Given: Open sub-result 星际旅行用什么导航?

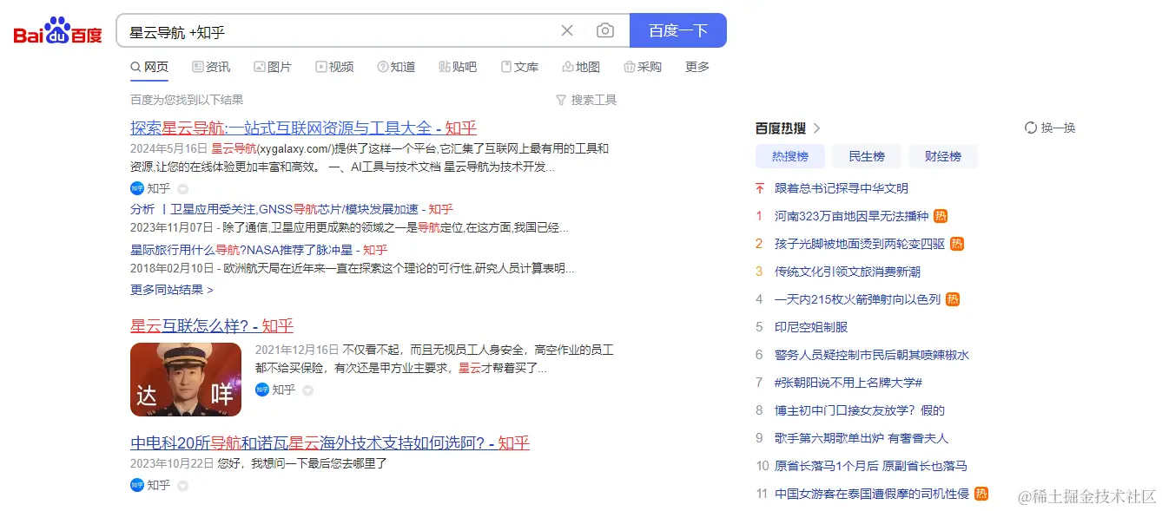Looking at the screenshot, I should pos(259,249).
